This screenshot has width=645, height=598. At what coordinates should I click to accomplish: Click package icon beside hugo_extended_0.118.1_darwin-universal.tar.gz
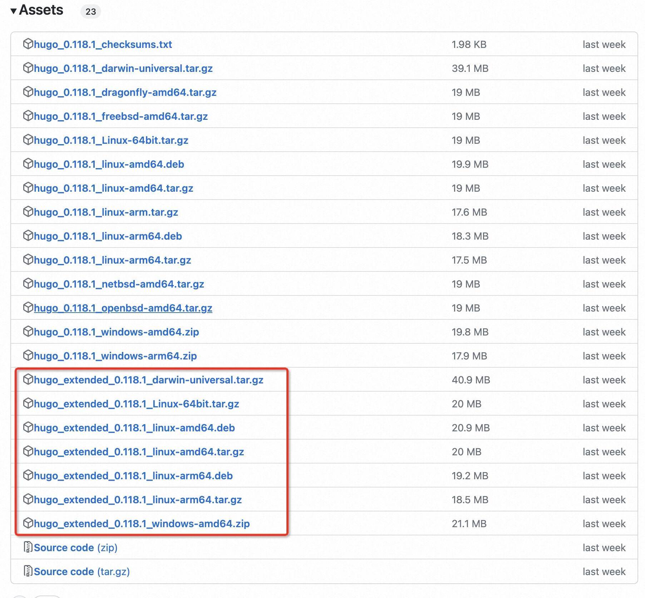[28, 379]
